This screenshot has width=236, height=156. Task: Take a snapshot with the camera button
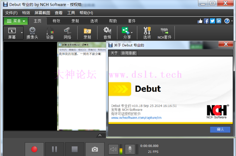point(95,149)
